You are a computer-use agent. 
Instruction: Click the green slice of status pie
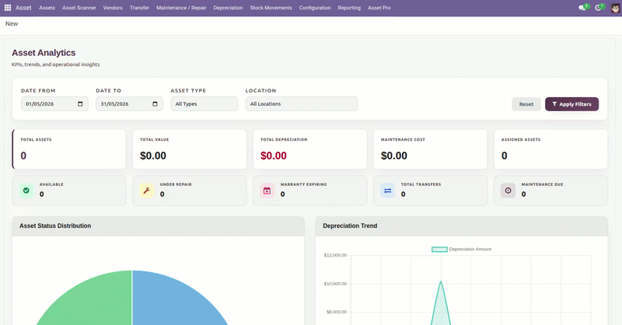(91, 302)
